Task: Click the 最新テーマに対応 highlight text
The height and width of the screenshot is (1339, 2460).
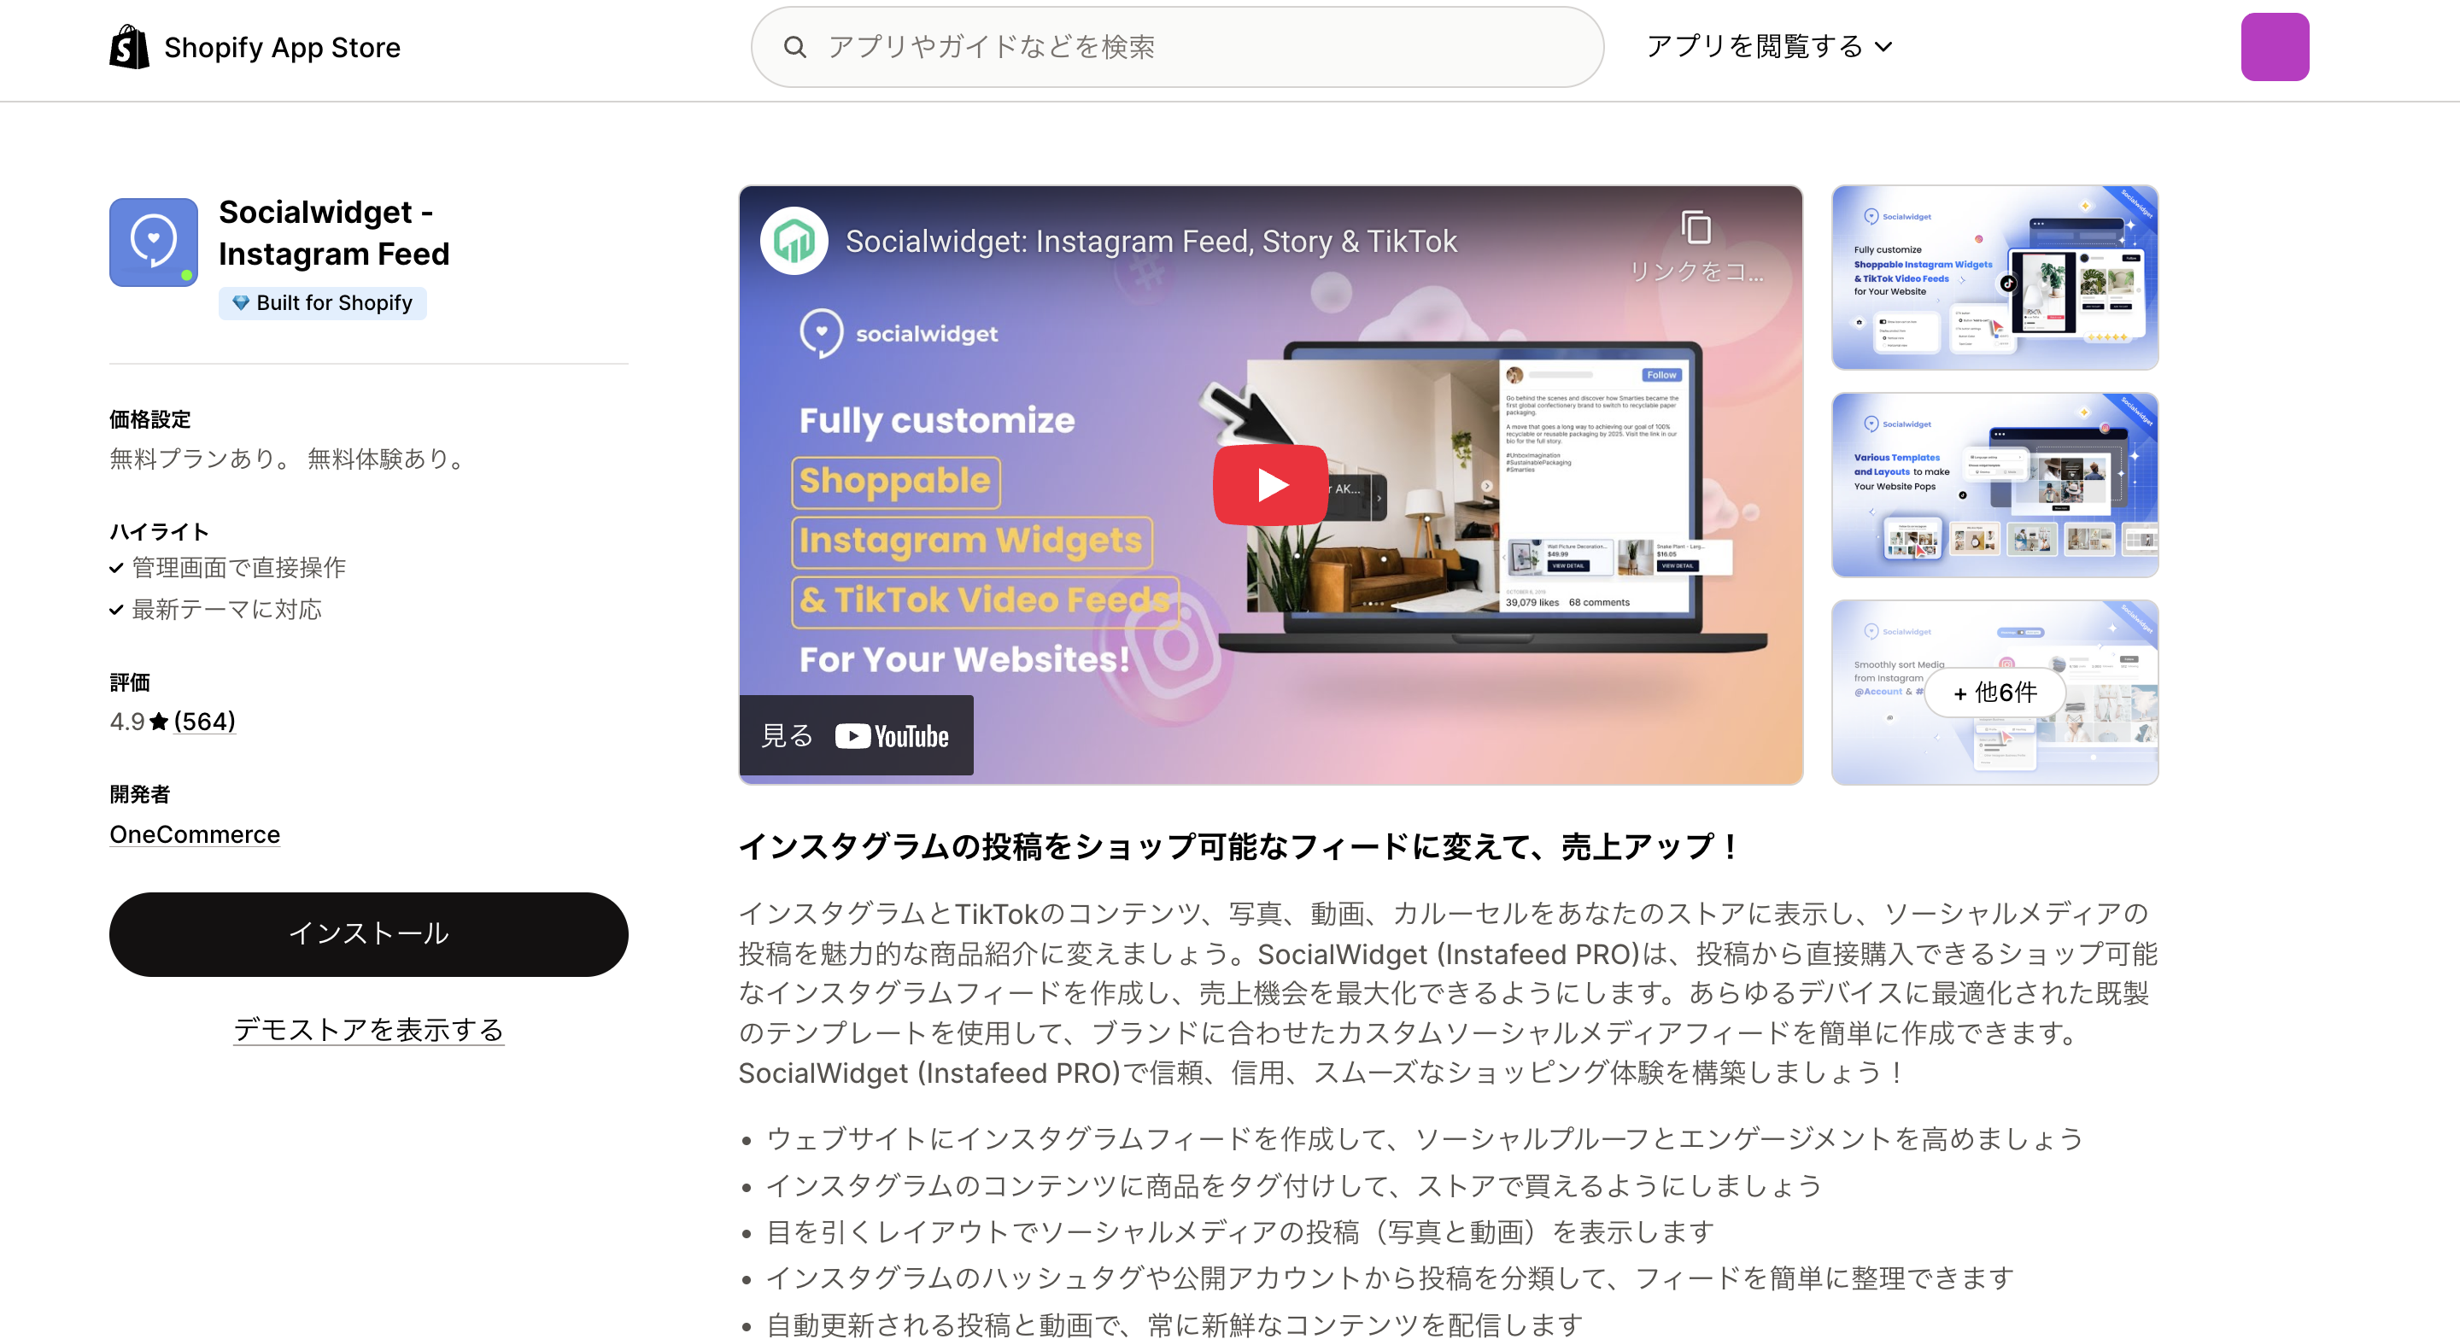Action: pos(226,610)
